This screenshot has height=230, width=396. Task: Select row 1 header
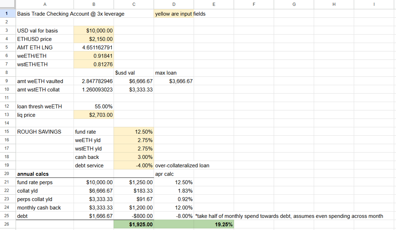coord(7,14)
